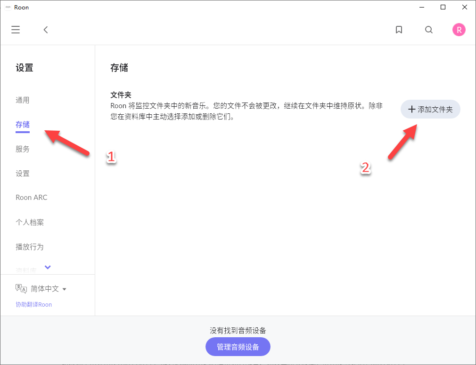
Task: Click the 管理音频设备 button
Action: (x=238, y=347)
